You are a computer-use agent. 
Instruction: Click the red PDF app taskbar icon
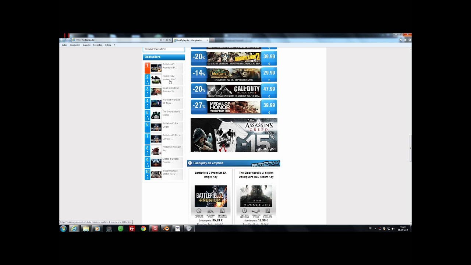click(155, 229)
